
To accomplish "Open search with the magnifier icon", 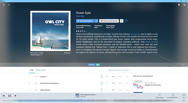I will 184,5.
